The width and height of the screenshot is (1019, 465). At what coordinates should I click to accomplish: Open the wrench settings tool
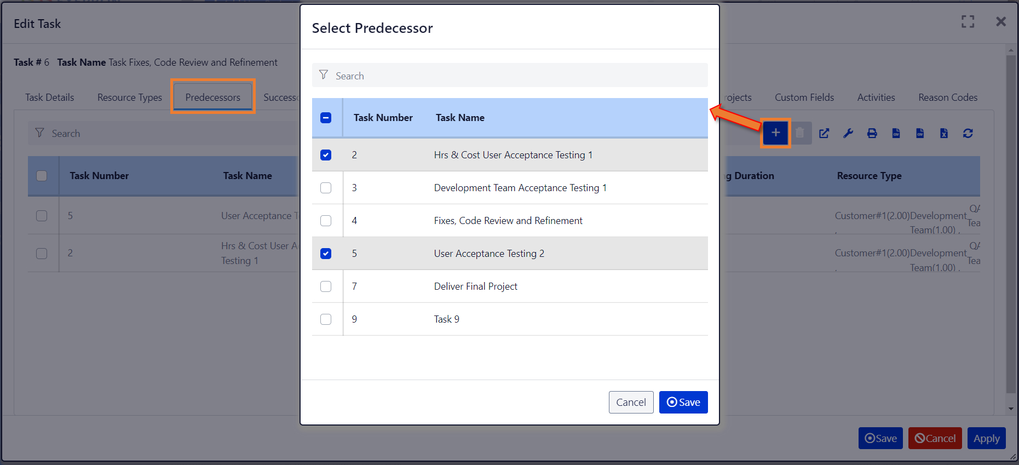point(848,133)
